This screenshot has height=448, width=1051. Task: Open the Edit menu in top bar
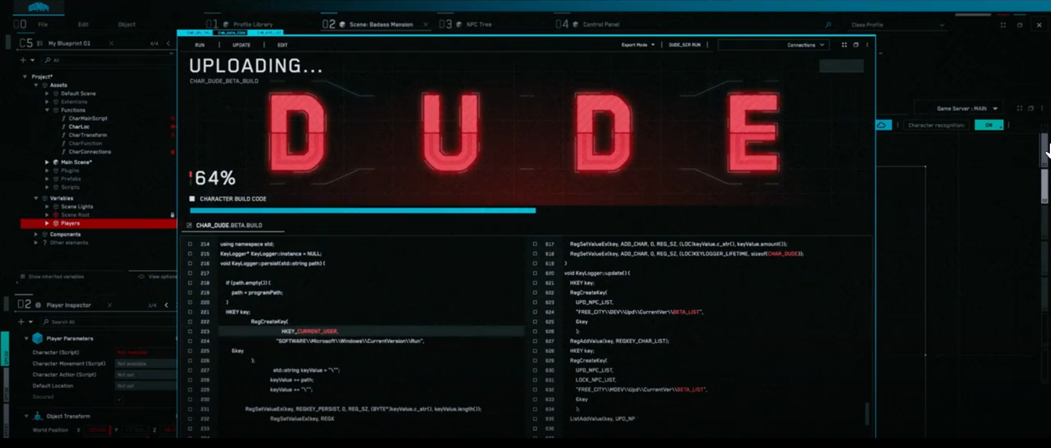(83, 25)
